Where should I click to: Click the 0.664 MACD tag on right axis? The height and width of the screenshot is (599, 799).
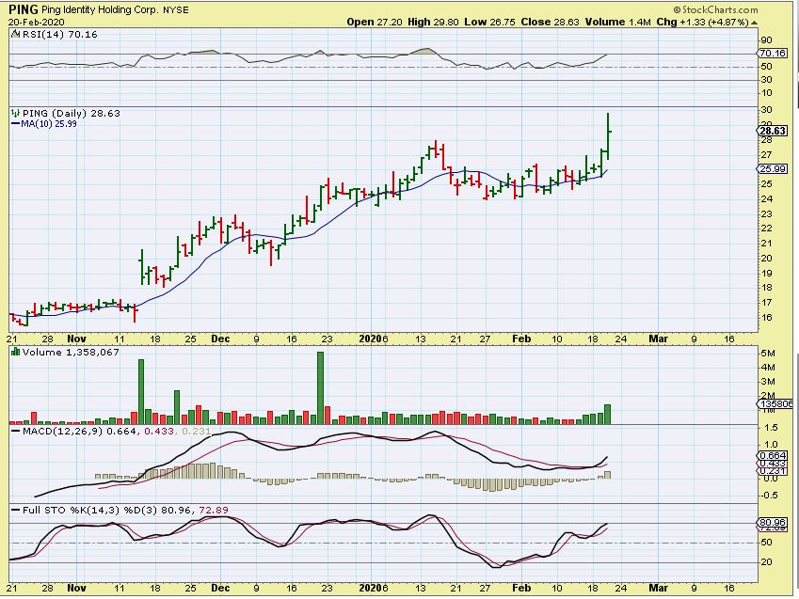point(772,456)
